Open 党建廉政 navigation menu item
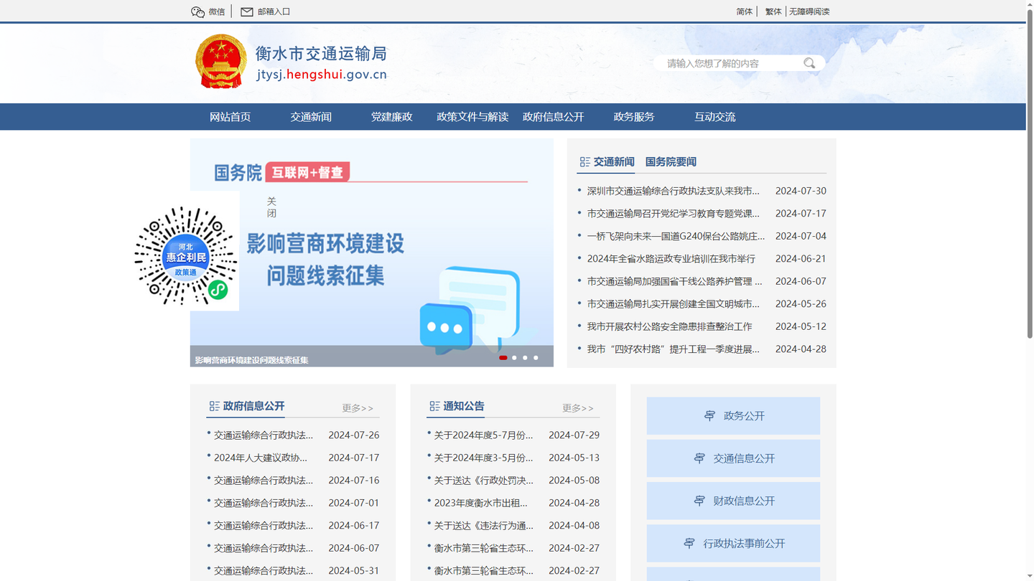Screen dimensions: 1034x581 tap(392, 117)
